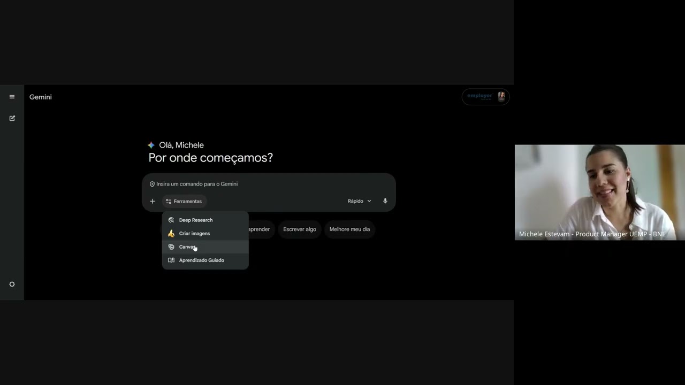Start a new chat with the edit icon

[x=12, y=118]
